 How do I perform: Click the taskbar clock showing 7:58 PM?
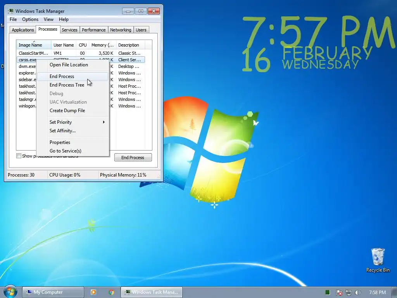coord(378,293)
